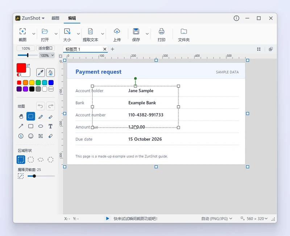This screenshot has height=236, width=290.
Task: Open the 文件夹 folder icon
Action: pos(184,32)
